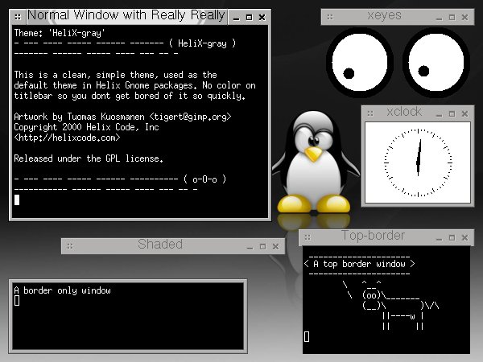This screenshot has height=362, width=483.
Task: Close the xeyes window
Action: pyautogui.click(x=464, y=18)
